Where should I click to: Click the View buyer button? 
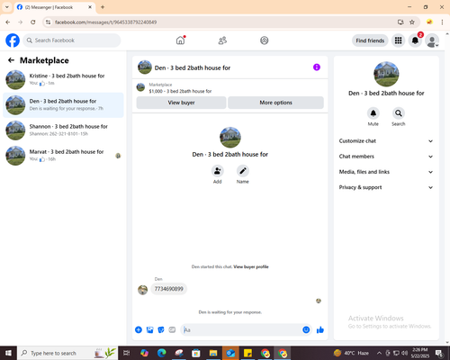[181, 103]
